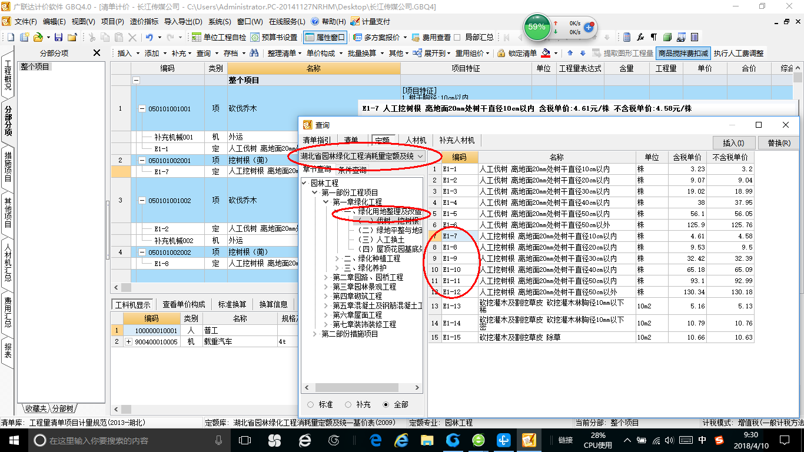Collapse row 050101001001 in main table
804x452 pixels.
(x=142, y=109)
